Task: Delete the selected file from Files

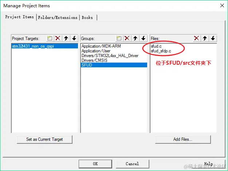Action: 197,38
